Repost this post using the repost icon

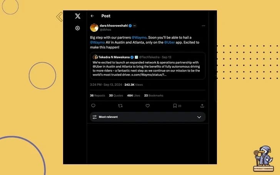pyautogui.click(x=120, y=105)
